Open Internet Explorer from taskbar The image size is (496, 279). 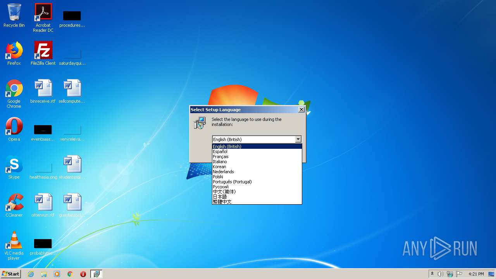click(31, 274)
